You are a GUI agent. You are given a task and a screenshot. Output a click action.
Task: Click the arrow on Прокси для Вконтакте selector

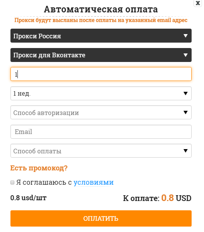click(185, 55)
